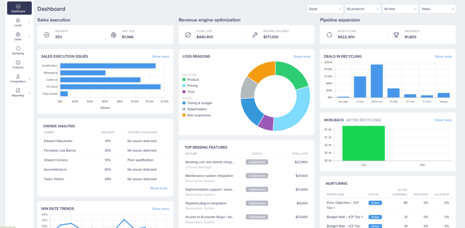Open the All products dropdown
The width and height of the screenshot is (465, 228).
click(x=362, y=9)
